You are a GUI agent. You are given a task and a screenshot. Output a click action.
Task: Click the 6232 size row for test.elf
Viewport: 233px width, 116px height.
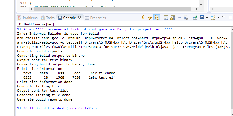click(x=69, y=77)
